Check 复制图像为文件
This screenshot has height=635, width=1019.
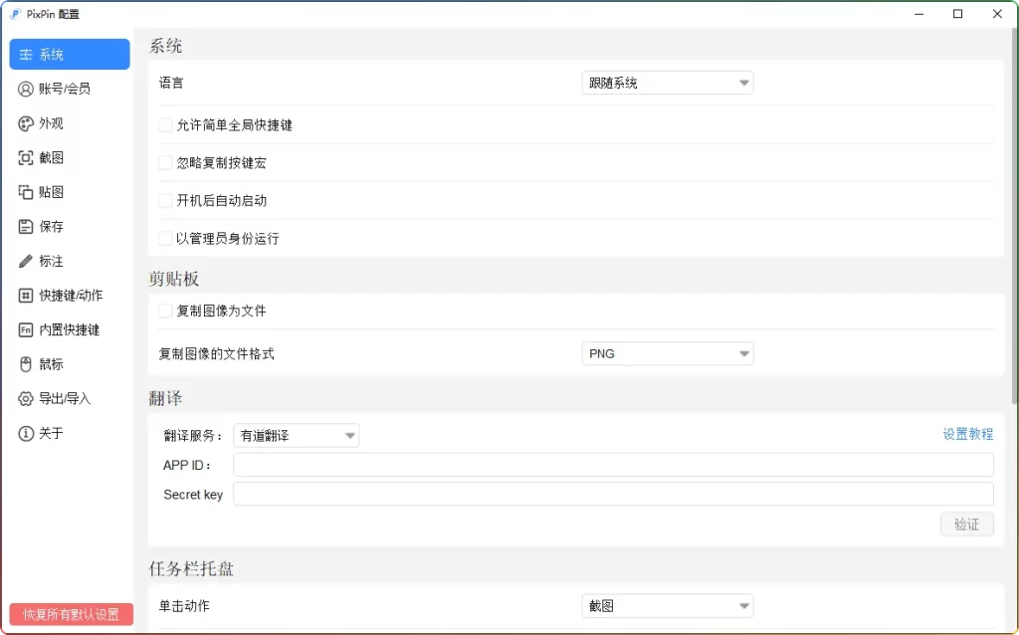164,310
